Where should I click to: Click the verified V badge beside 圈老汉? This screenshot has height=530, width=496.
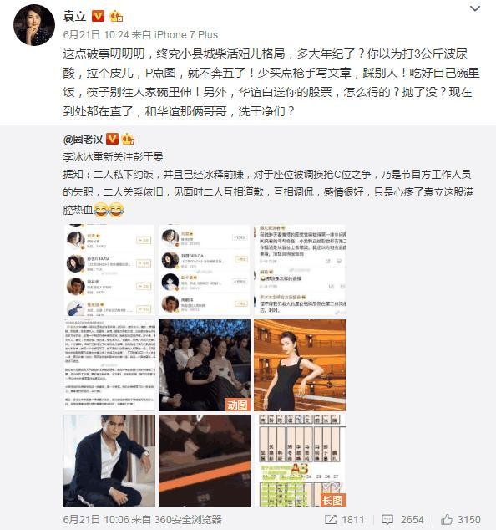[112, 139]
